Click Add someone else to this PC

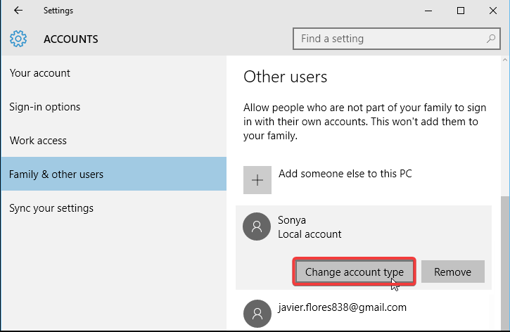[x=345, y=173]
